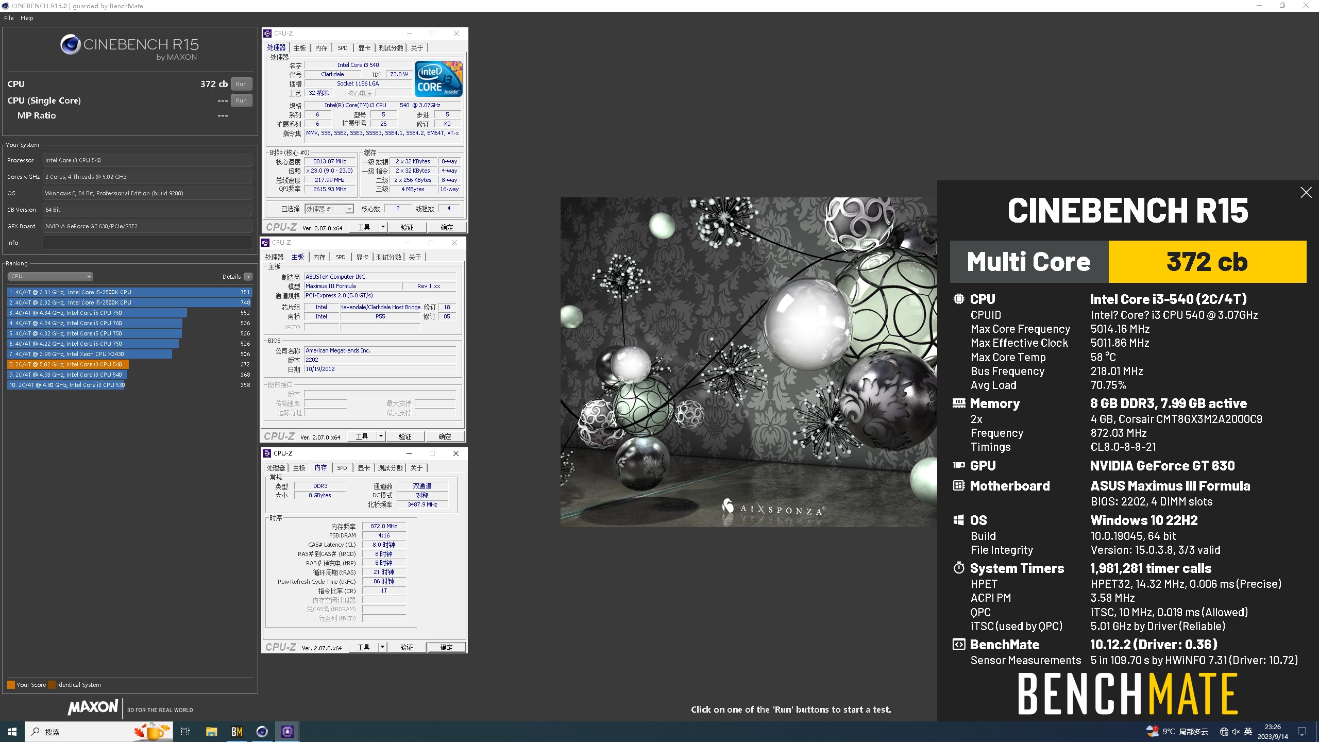
Task: Click the Intel Core i3 logo in CPU-Z
Action: pos(438,79)
